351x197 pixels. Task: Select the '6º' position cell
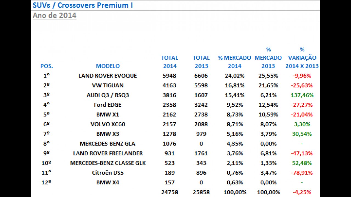point(47,124)
